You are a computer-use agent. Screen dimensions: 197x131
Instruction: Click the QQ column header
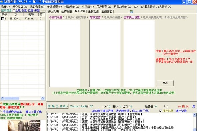click(16, 14)
